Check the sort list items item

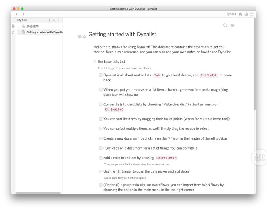point(100,119)
